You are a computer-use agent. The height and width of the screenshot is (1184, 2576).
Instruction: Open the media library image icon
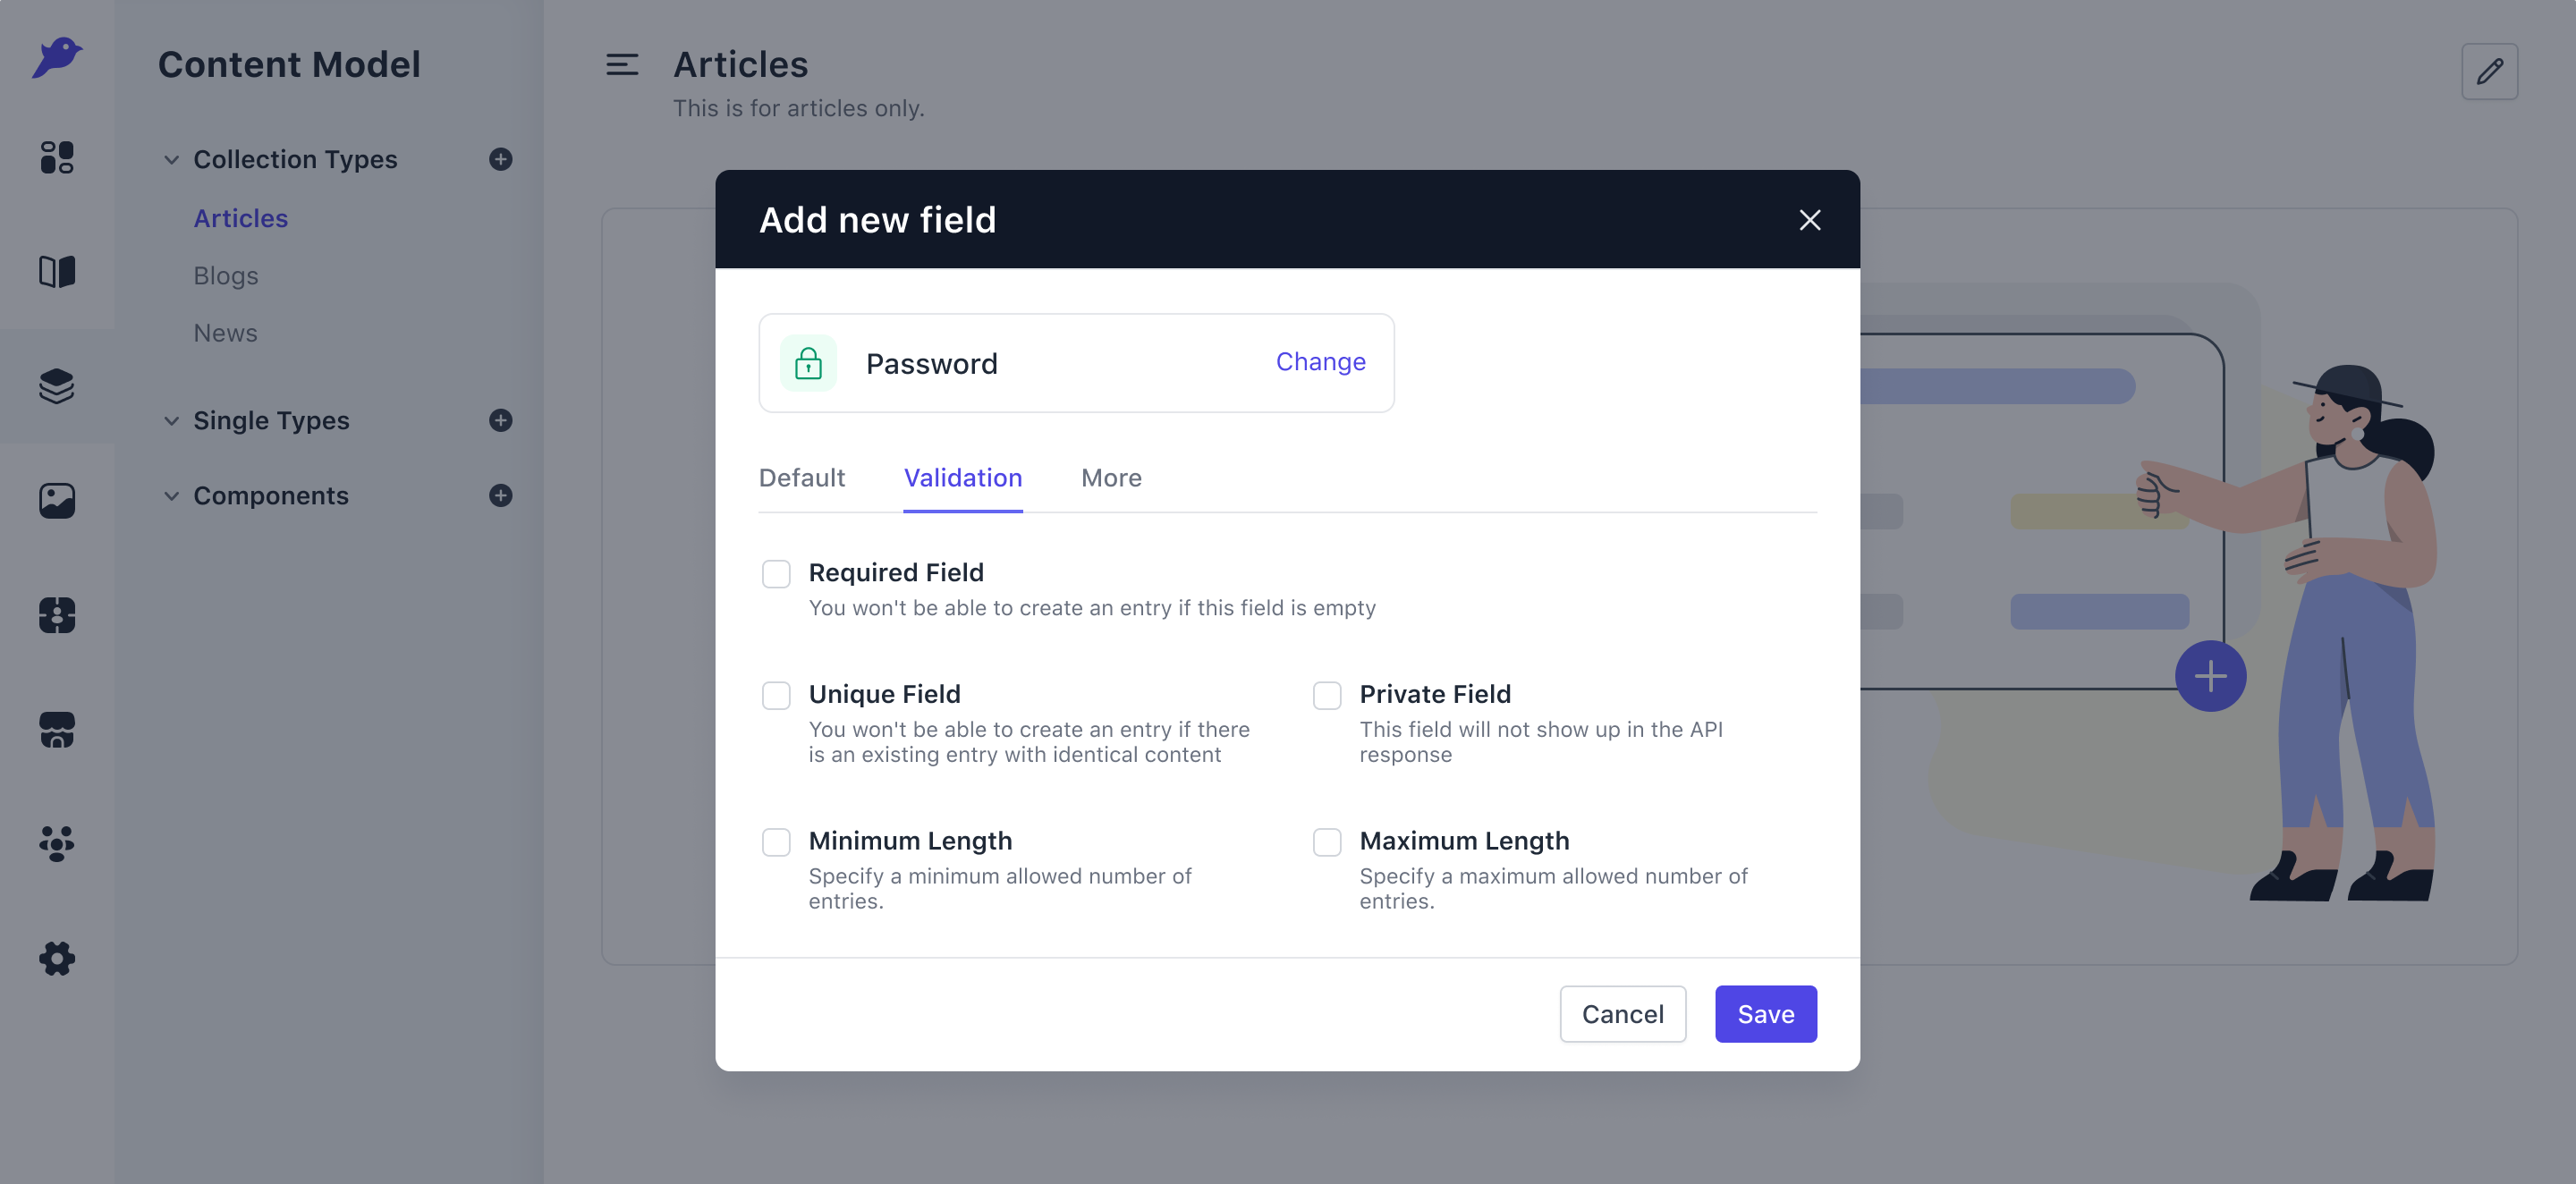57,500
